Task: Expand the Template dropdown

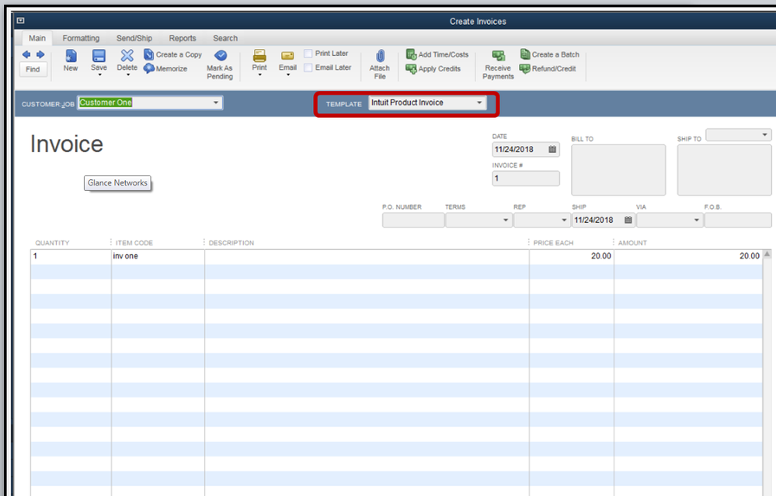Action: (x=479, y=103)
